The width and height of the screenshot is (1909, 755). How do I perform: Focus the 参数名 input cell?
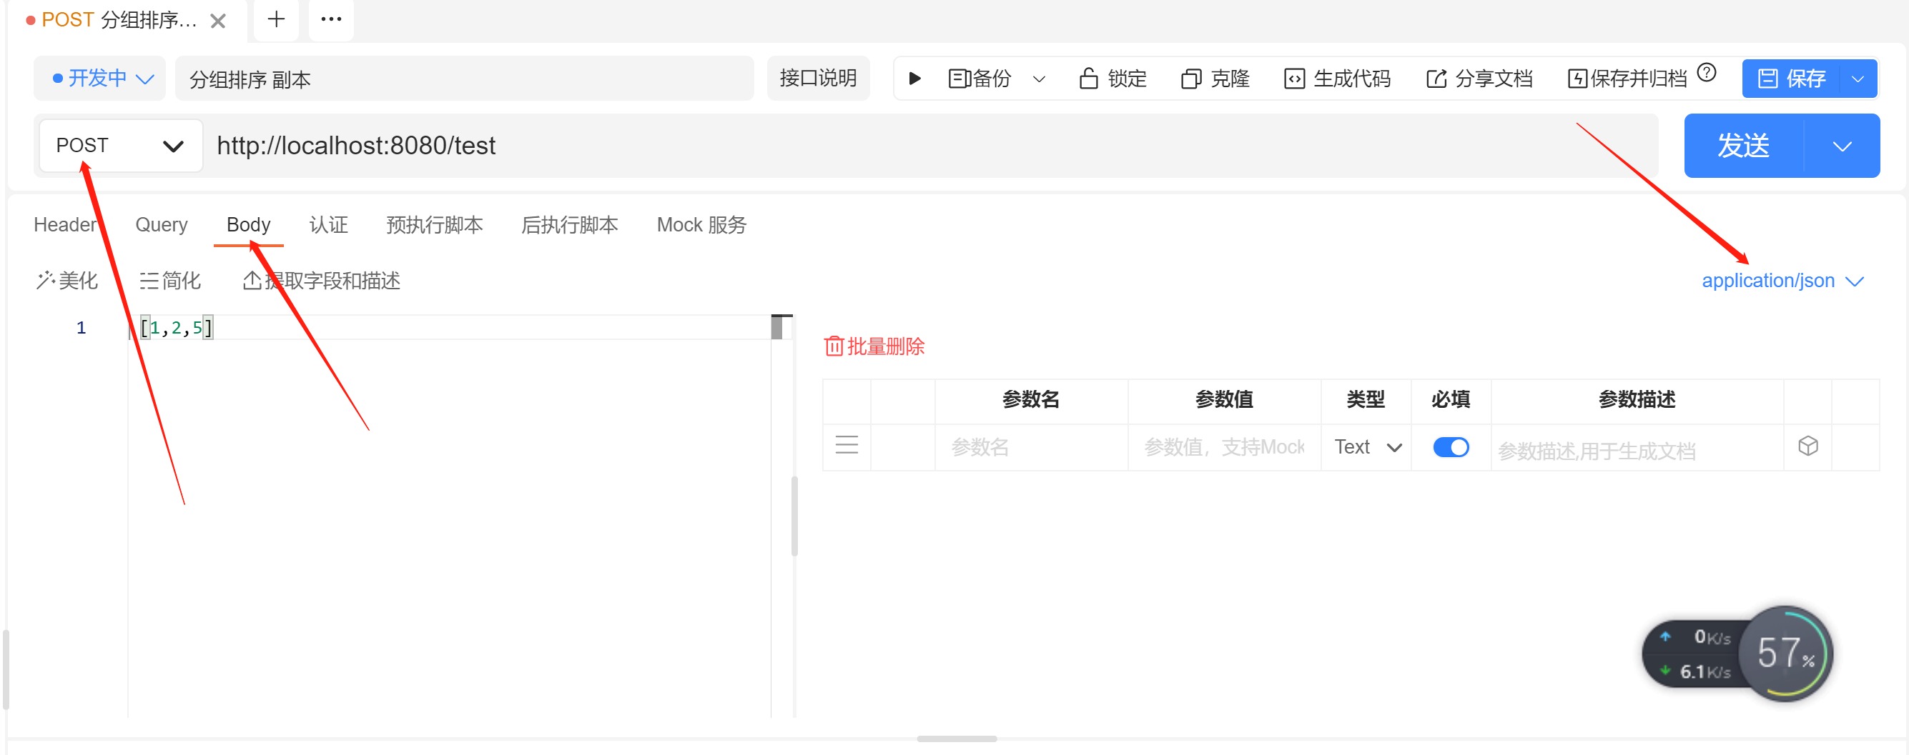tap(1031, 447)
